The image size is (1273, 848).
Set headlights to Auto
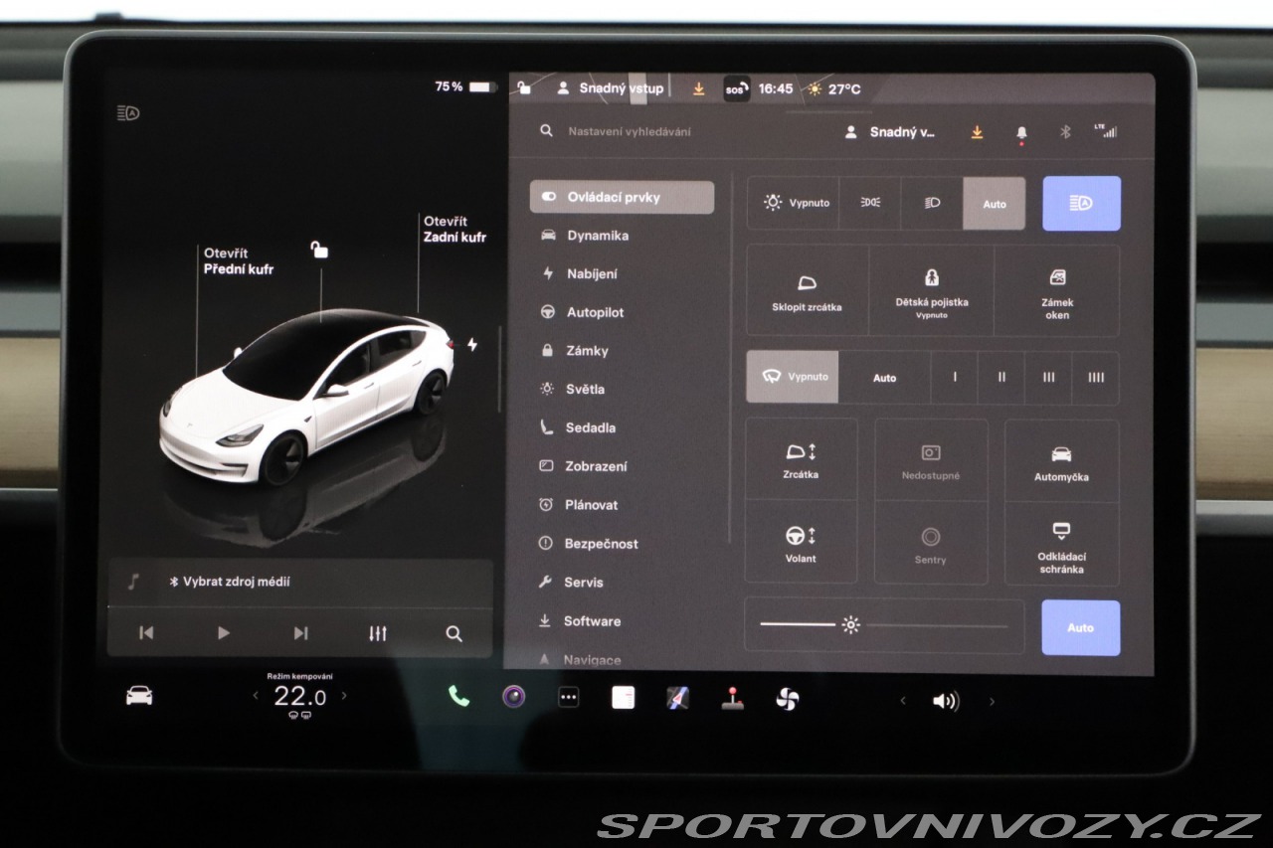pyautogui.click(x=995, y=203)
